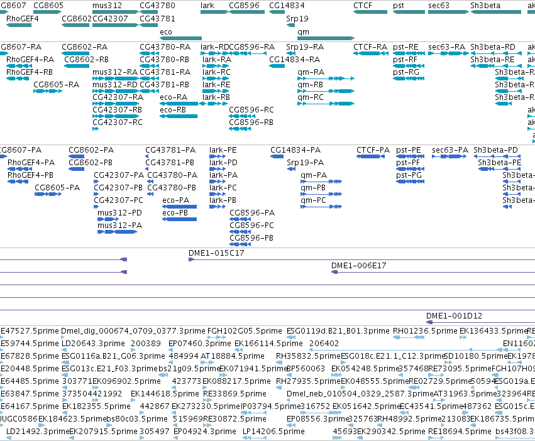Open transcript lark-RC
This screenshot has height=441, width=535.
click(x=216, y=72)
